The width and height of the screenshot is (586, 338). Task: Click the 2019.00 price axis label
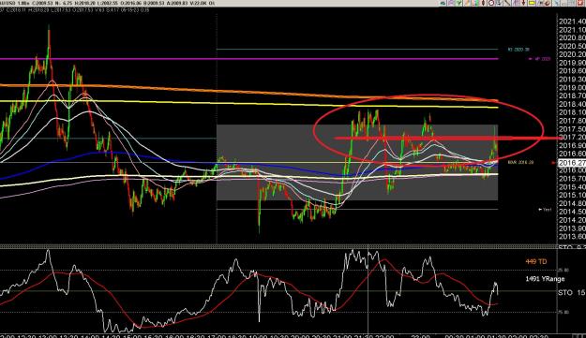pos(572,88)
